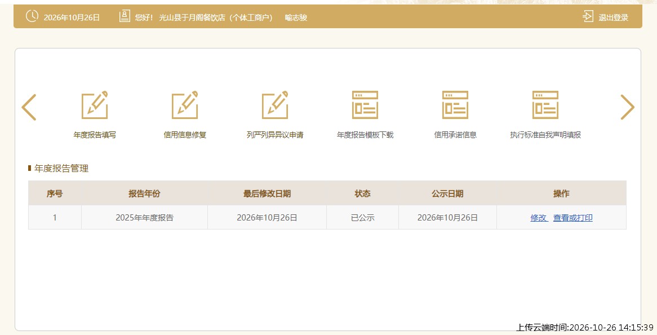This screenshot has height=335, width=657.
Task: Click the 序号 column header
Action: click(55, 193)
